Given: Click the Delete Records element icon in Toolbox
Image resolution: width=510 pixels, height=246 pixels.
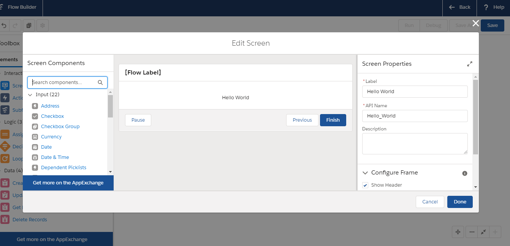Looking at the screenshot, I should coord(5,219).
